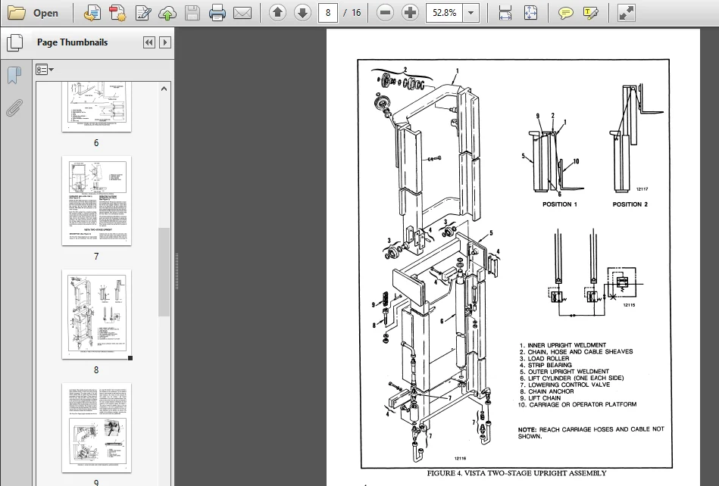Viewport: 719px width, 486px height.
Task: Click the thumbnail panel scrollbar thumb
Action: (164, 272)
